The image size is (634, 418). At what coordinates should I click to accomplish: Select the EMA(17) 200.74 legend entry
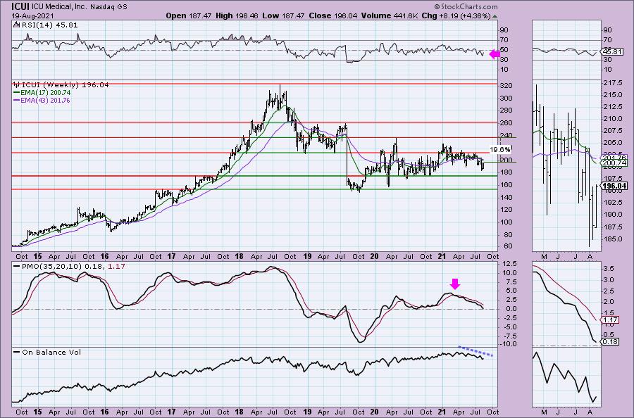click(x=46, y=92)
